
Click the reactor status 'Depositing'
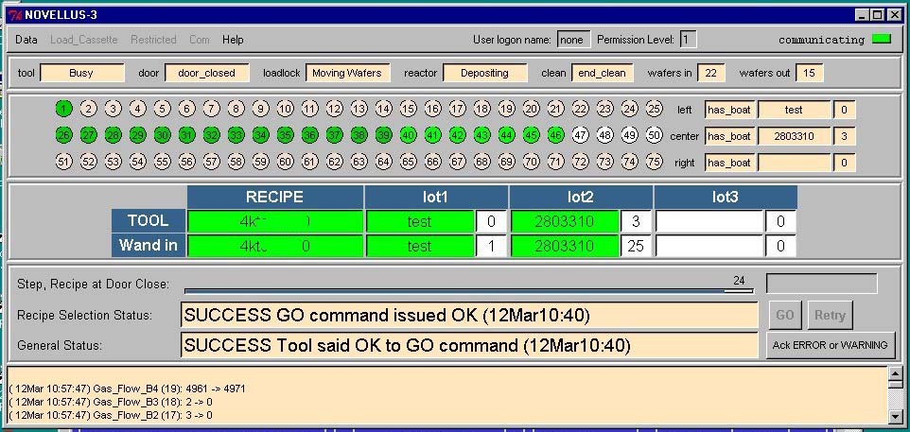click(x=484, y=73)
